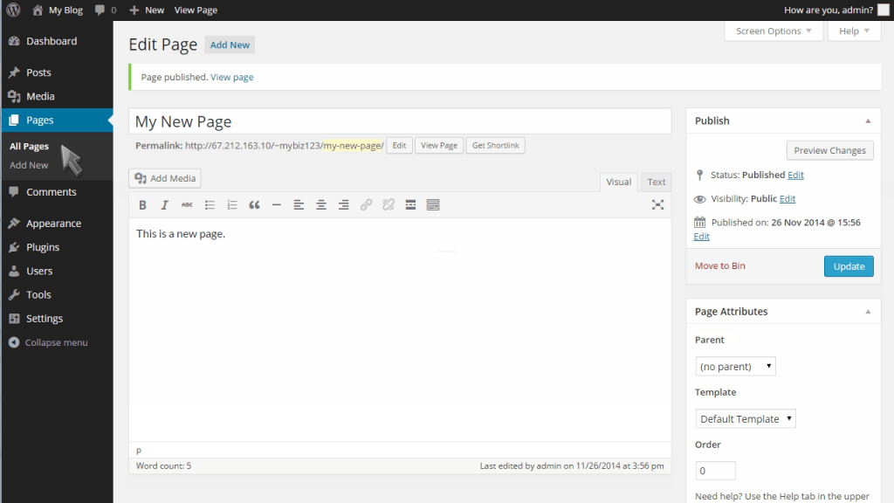894x503 pixels.
Task: Expand the Screen Options panel
Action: (x=772, y=31)
